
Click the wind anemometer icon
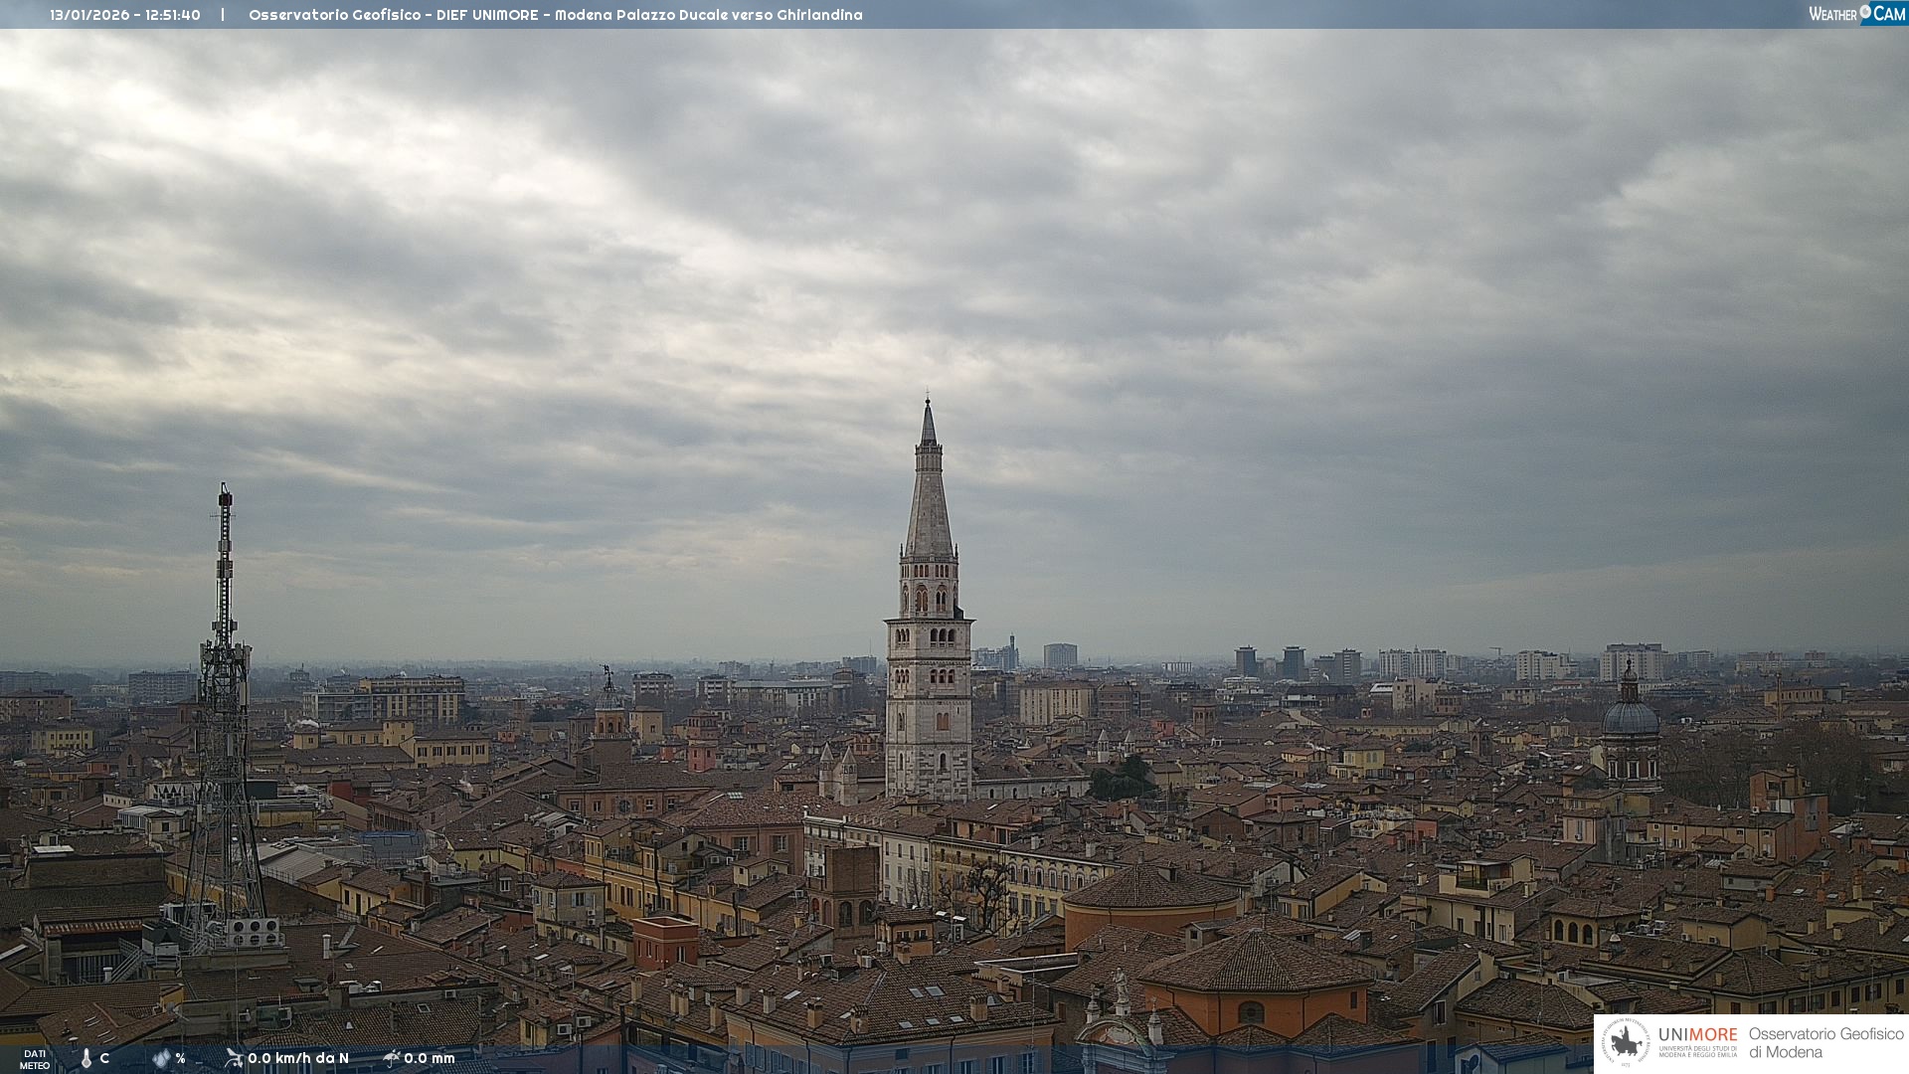(234, 1058)
